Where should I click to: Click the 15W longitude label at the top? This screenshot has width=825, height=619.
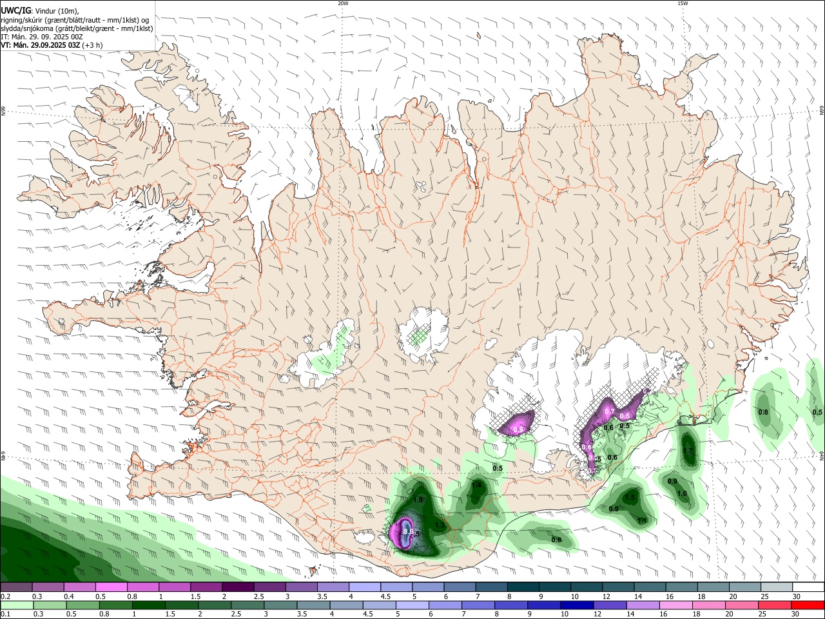tap(683, 3)
